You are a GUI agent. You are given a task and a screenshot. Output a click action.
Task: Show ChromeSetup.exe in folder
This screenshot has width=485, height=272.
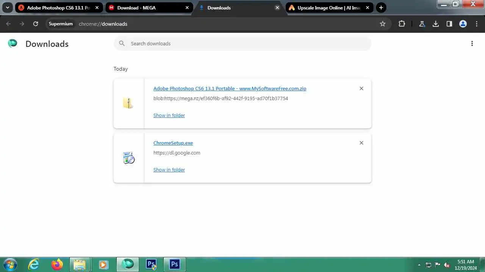tap(169, 170)
